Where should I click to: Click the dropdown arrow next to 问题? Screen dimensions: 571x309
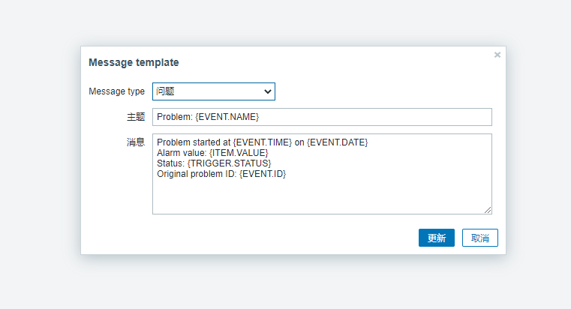click(268, 91)
